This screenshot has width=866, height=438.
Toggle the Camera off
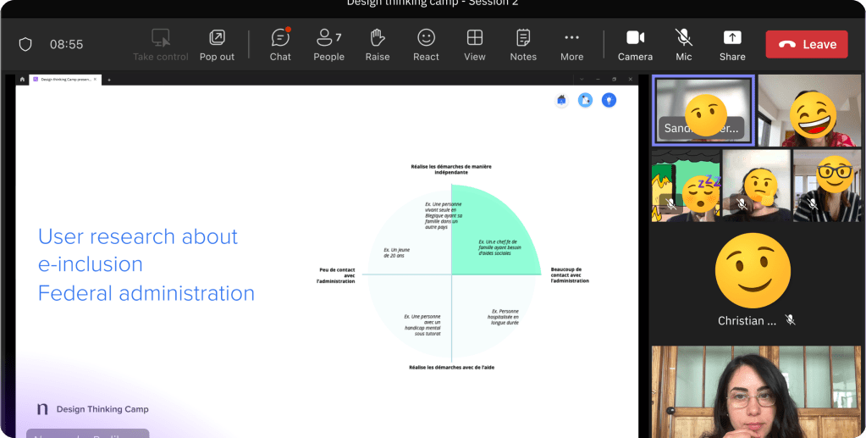(x=635, y=45)
